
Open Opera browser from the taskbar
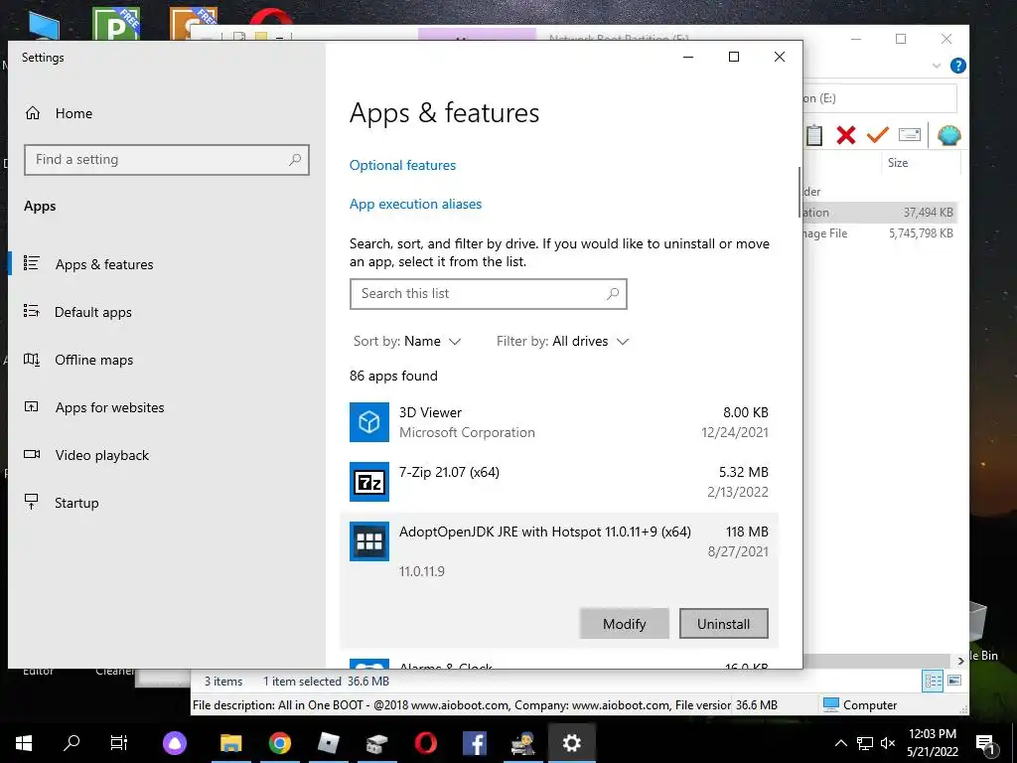(x=425, y=743)
